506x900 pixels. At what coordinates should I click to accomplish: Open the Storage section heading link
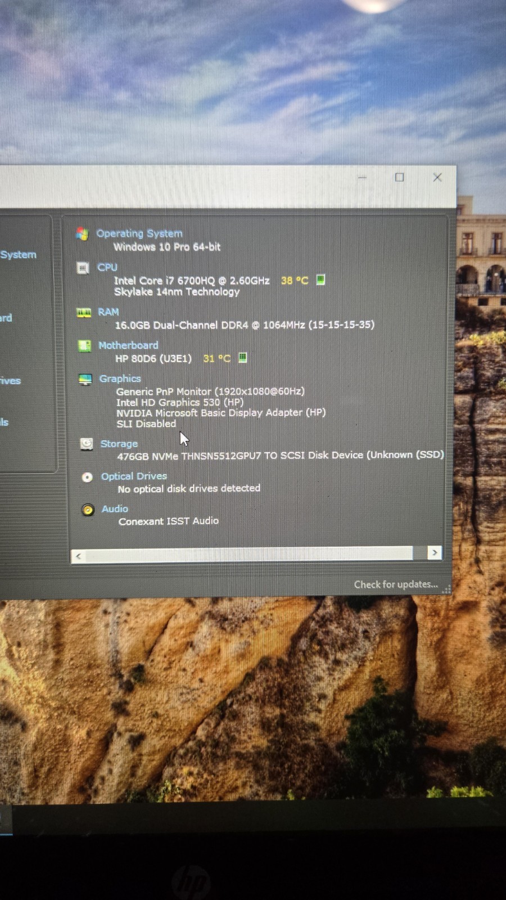119,444
